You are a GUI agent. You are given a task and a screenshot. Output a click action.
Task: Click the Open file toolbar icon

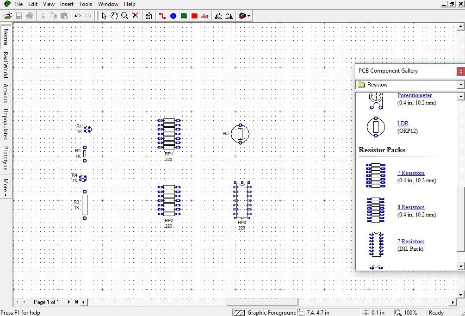(8, 16)
